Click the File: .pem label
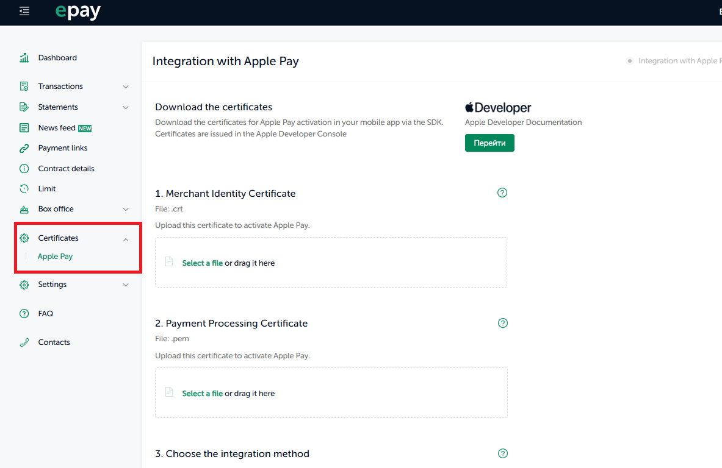This screenshot has width=722, height=468. 171,339
